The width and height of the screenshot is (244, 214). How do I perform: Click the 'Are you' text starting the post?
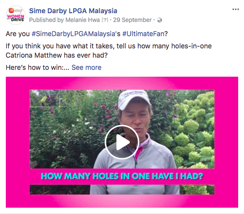tap(18, 34)
